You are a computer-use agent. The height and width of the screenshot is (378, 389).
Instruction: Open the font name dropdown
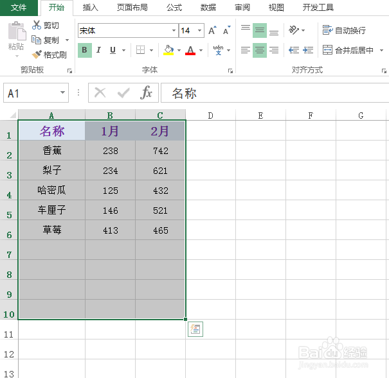click(x=174, y=30)
